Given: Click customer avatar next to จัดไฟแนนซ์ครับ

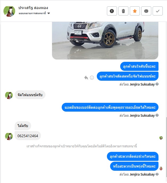Looking at the screenshot, I should [x=9, y=95].
